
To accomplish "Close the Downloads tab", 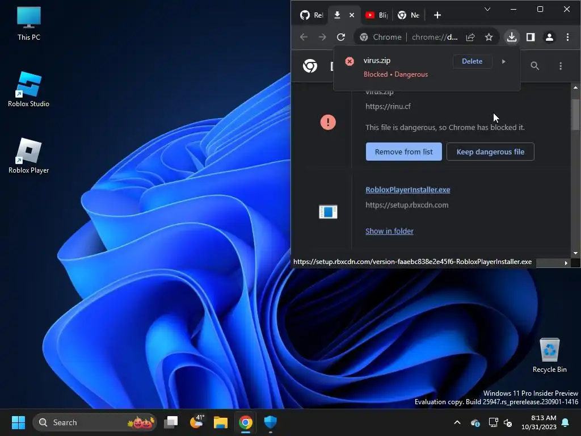I will coord(352,15).
